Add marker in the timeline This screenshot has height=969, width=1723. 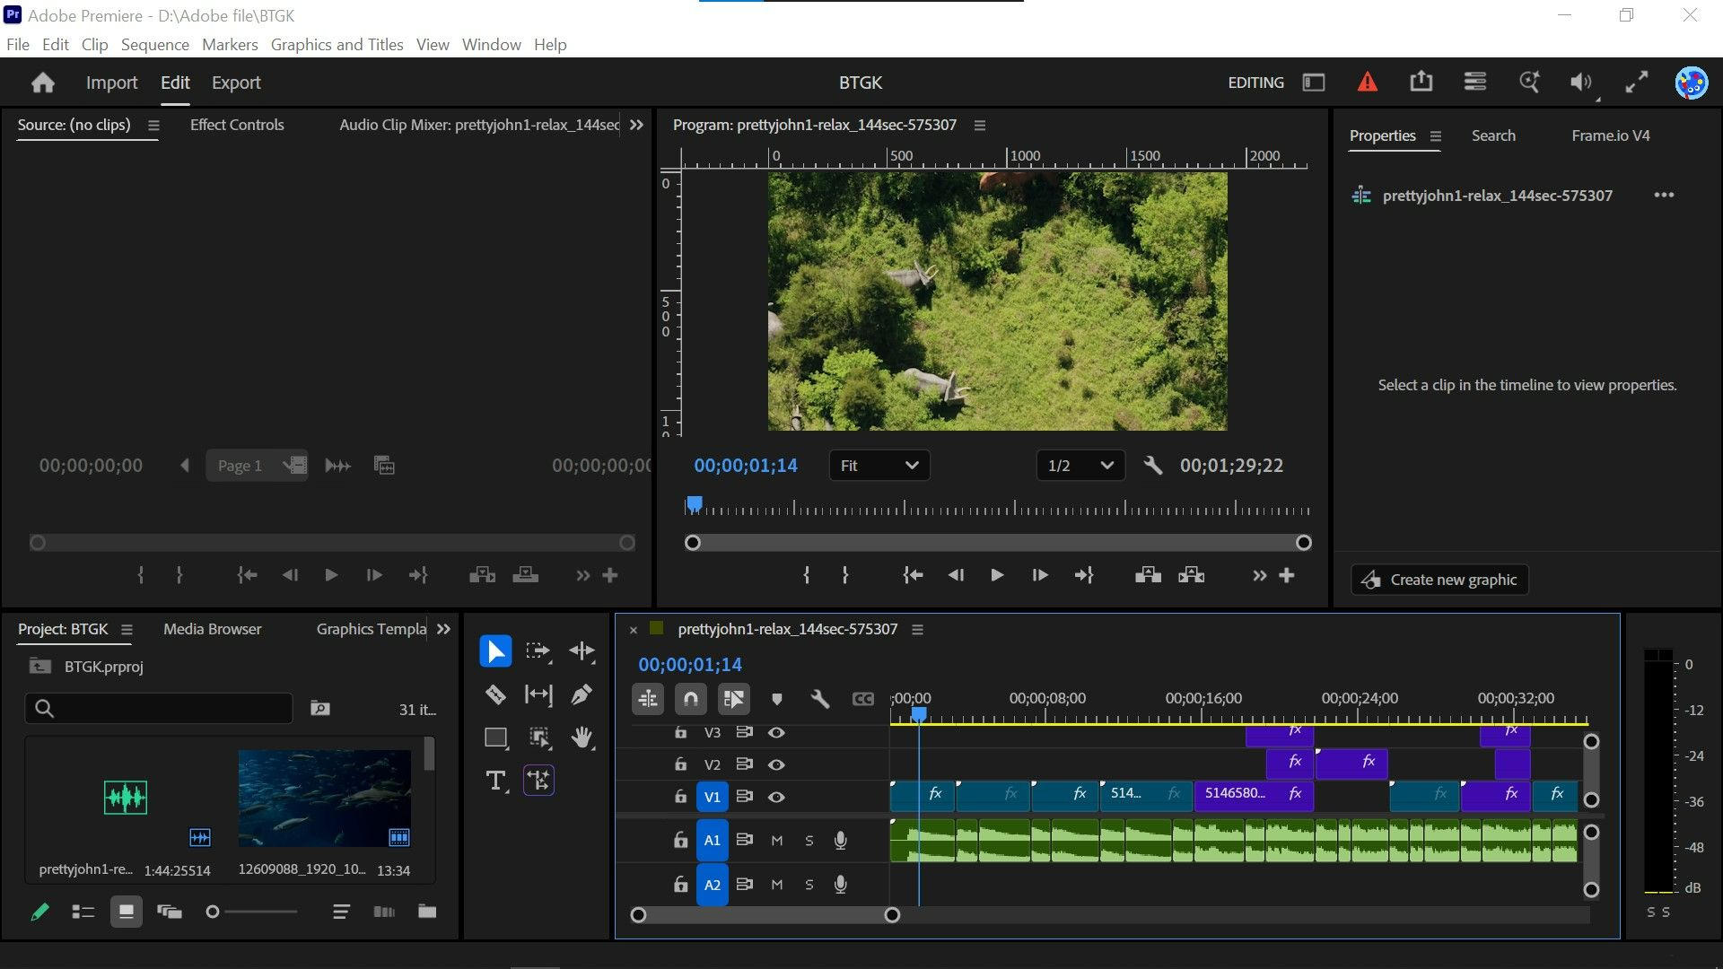777,699
